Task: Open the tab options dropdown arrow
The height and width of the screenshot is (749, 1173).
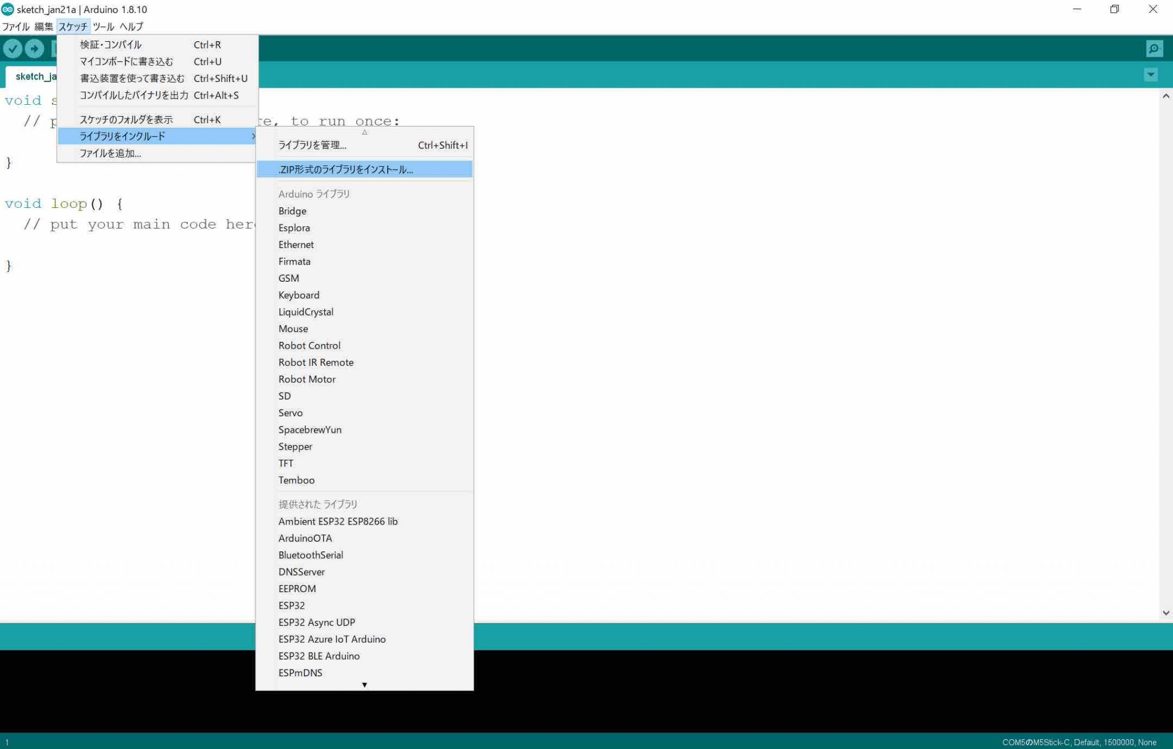Action: (x=1151, y=74)
